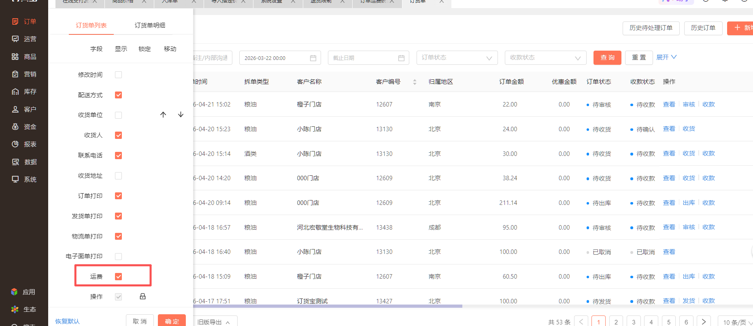Click 截止日期 input field
Viewport: 753px width, 326px height.
368,58
